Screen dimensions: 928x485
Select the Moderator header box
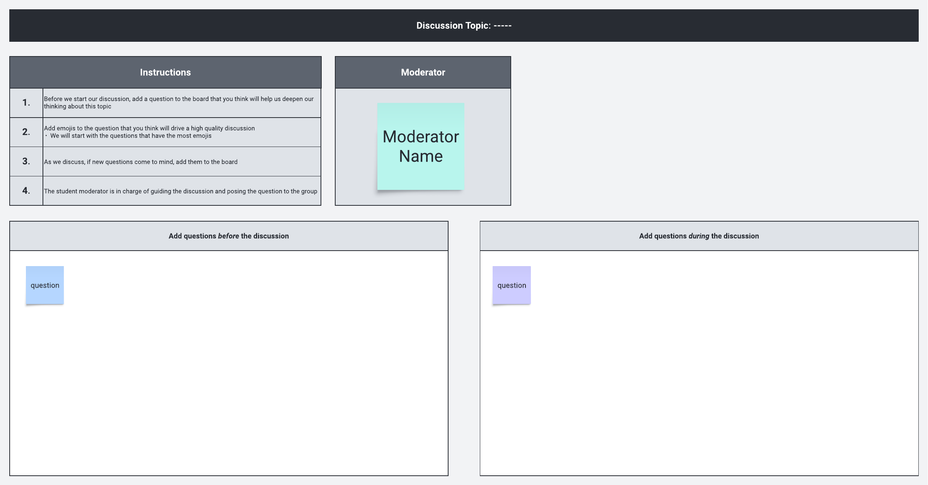tap(423, 72)
